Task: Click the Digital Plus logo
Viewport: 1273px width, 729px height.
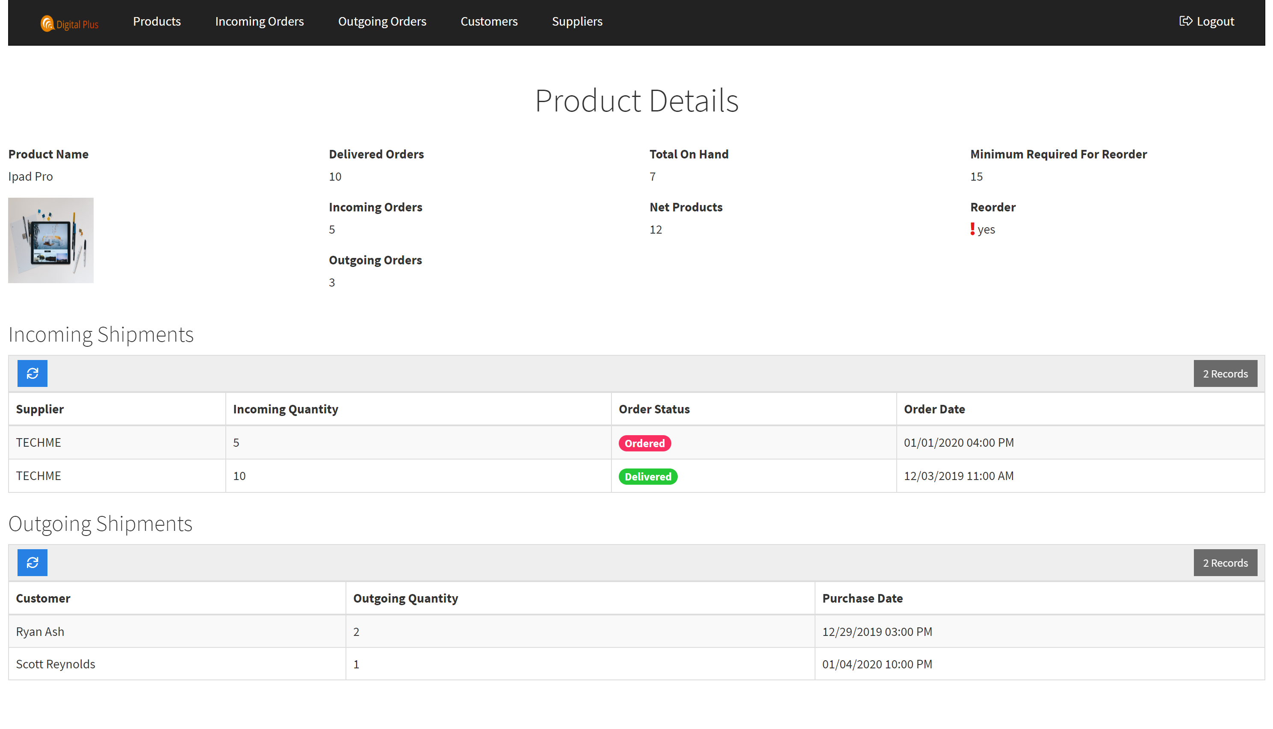Action: (69, 23)
